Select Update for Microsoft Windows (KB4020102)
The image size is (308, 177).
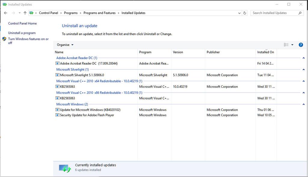(x=90, y=110)
